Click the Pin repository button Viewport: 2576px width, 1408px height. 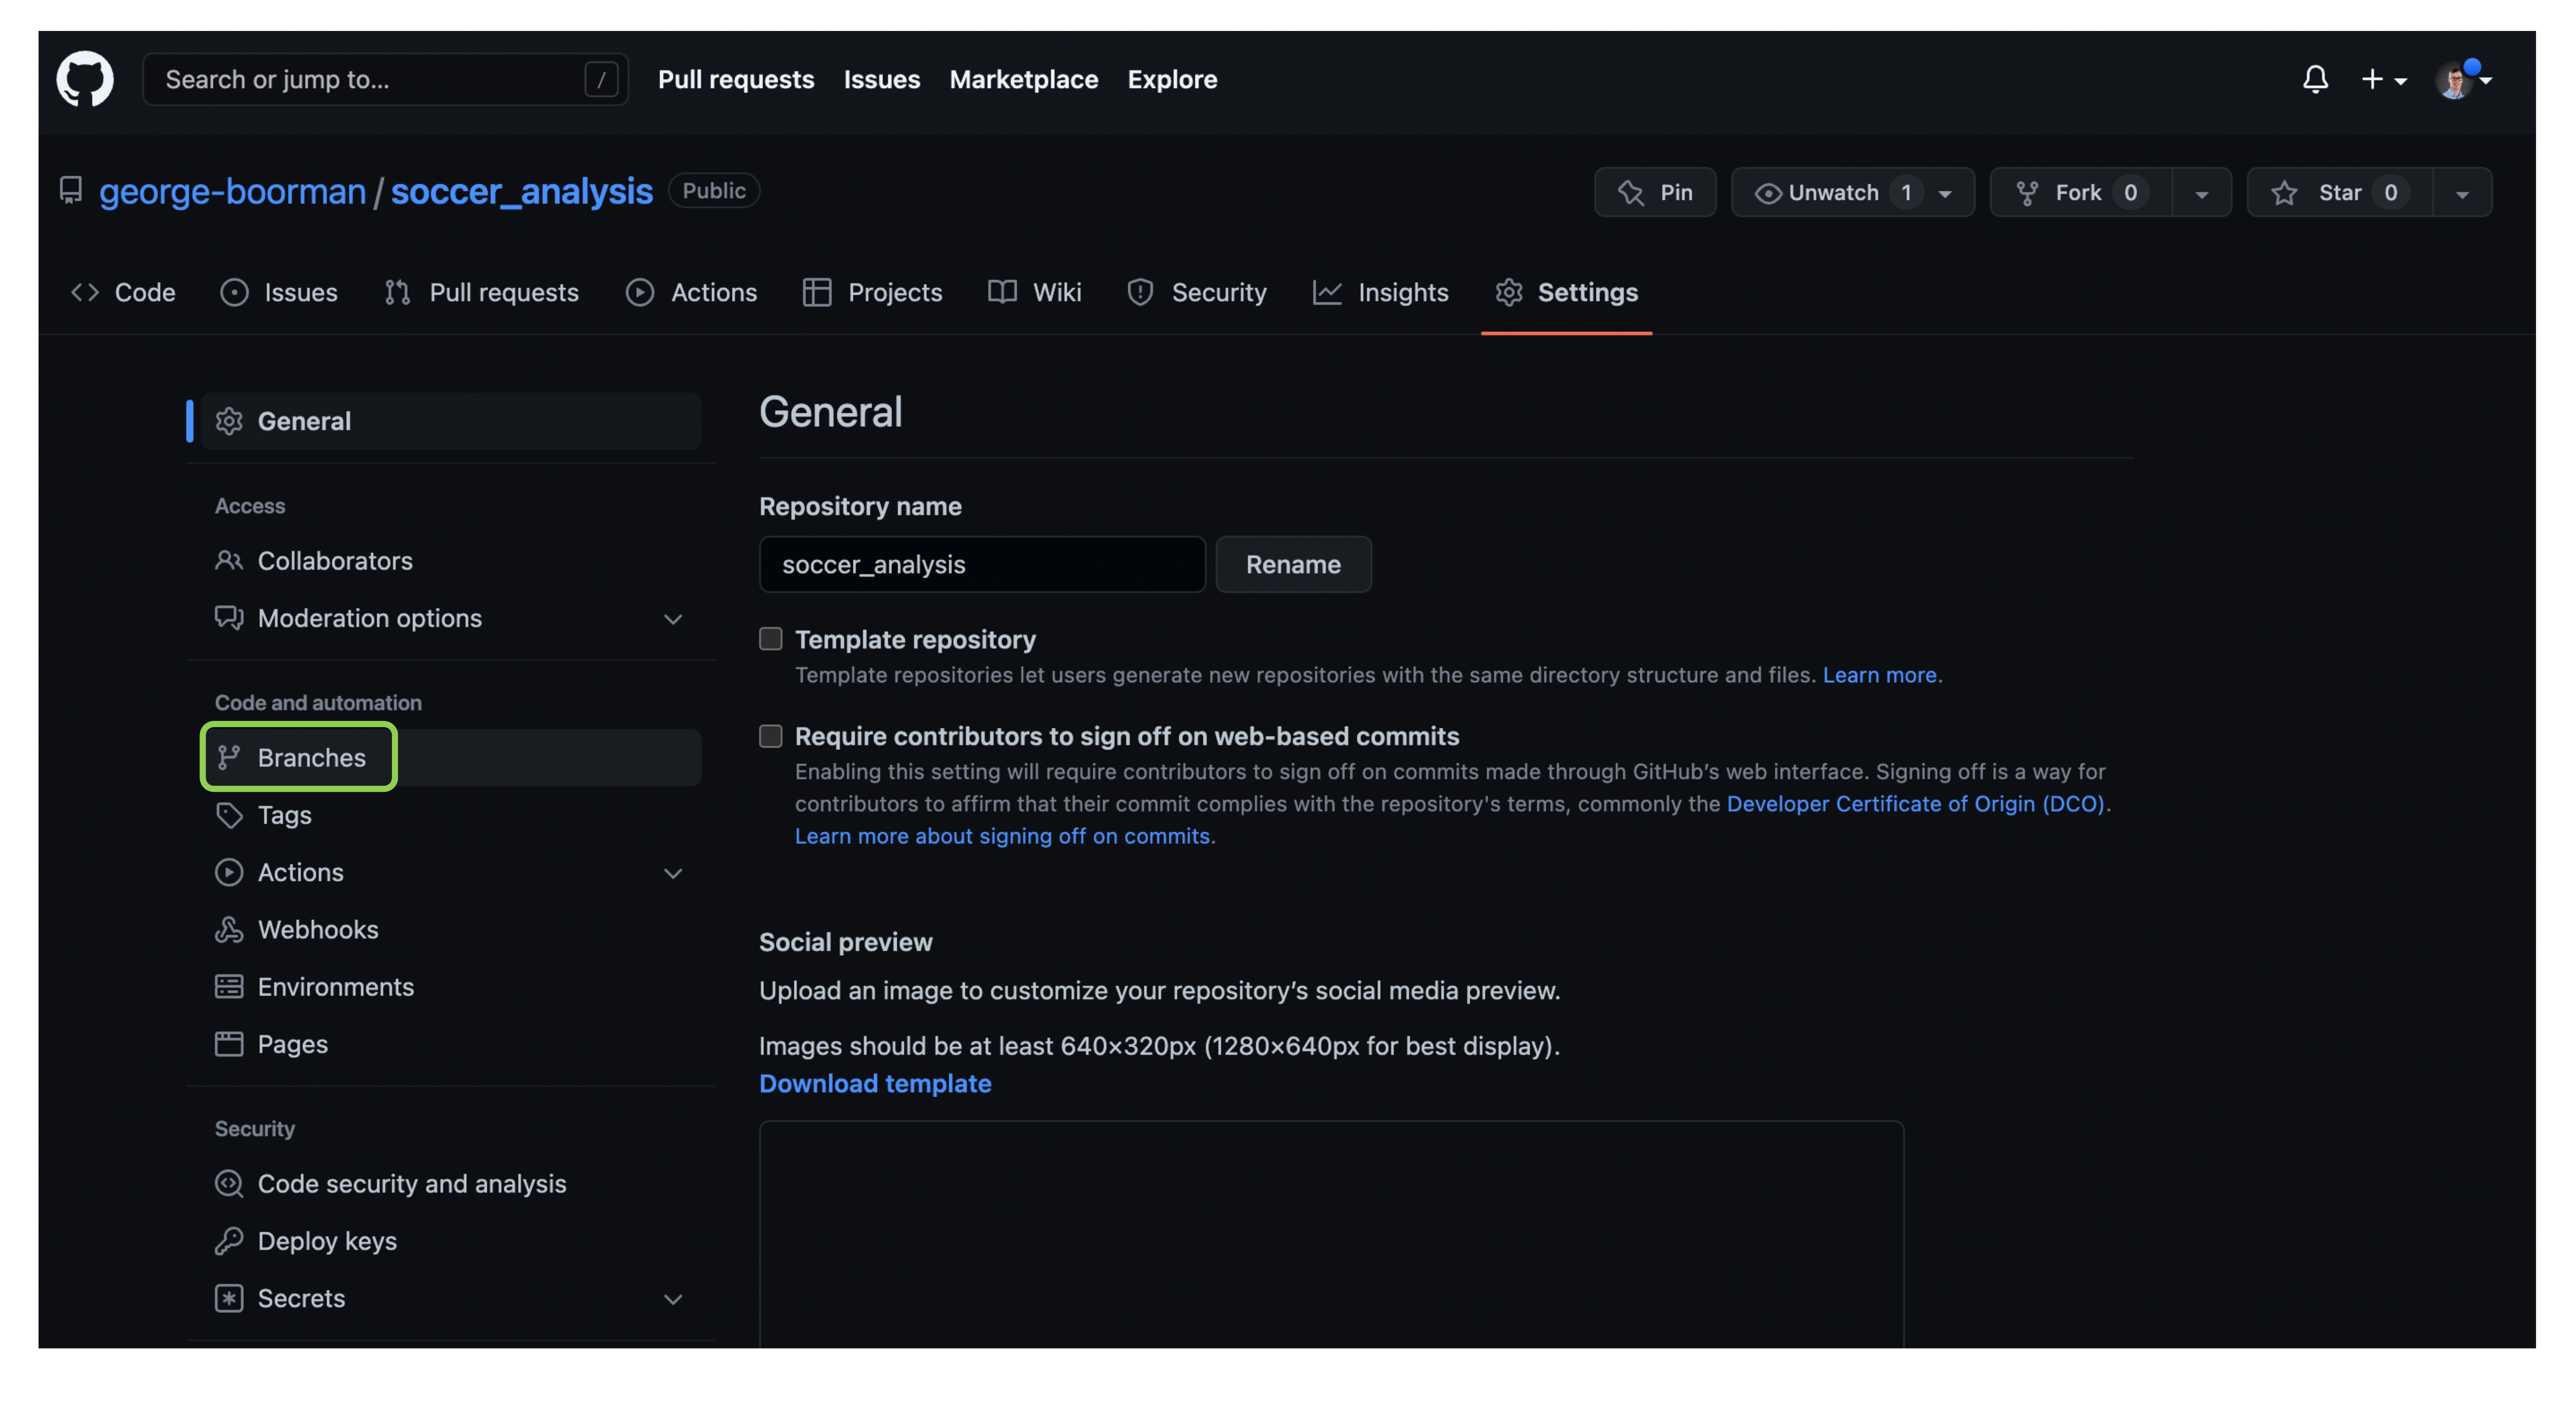tap(1655, 192)
